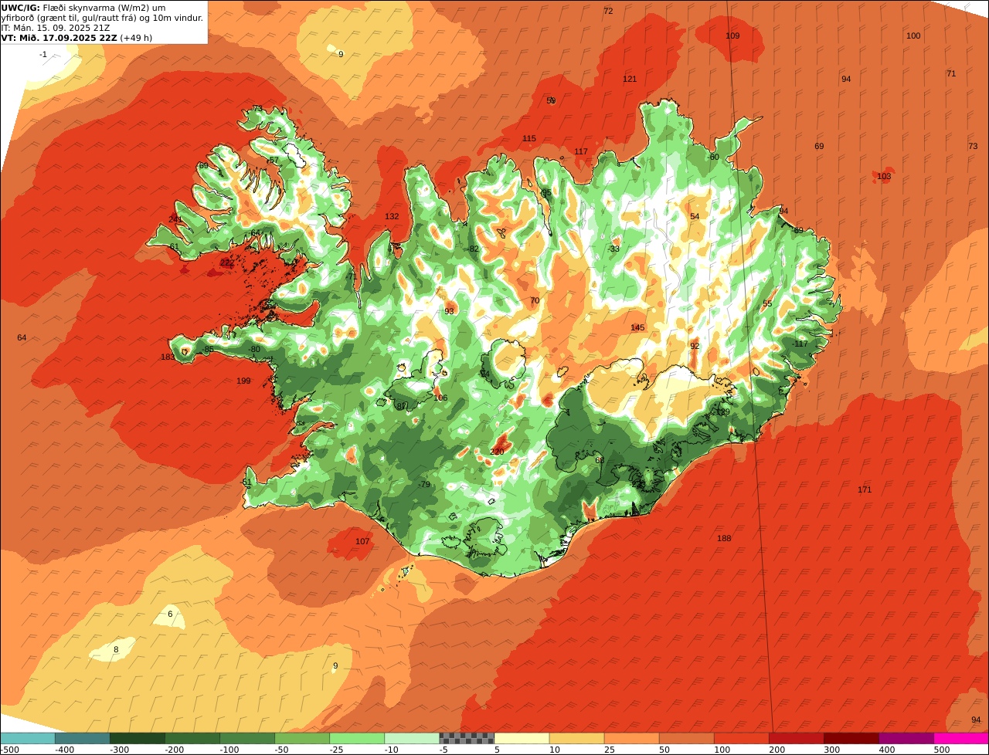This screenshot has width=989, height=755.
Task: Click the map value '107' off southwest coast
Action: point(362,542)
